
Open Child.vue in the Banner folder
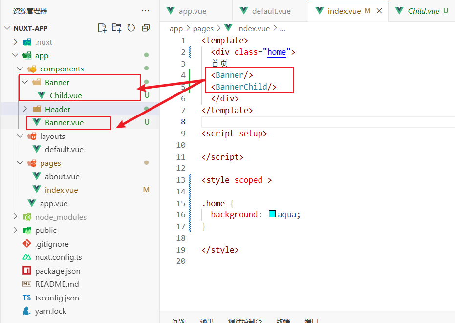(x=65, y=95)
